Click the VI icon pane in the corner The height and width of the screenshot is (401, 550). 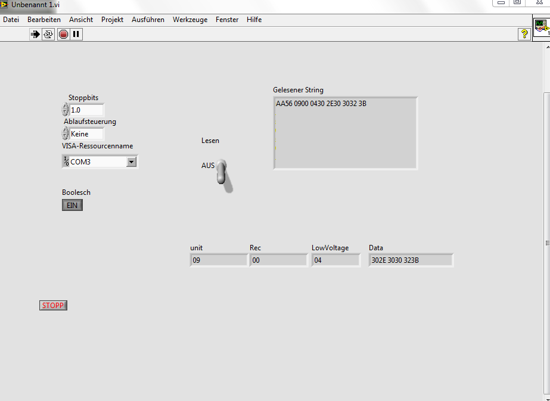pos(541,28)
